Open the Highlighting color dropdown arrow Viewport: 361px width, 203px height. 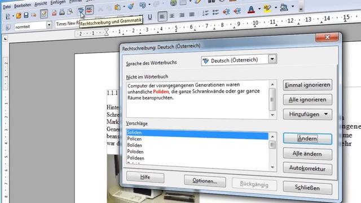276,7
